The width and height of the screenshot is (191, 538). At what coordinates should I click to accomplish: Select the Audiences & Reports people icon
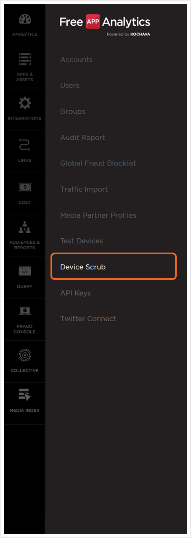click(24, 228)
